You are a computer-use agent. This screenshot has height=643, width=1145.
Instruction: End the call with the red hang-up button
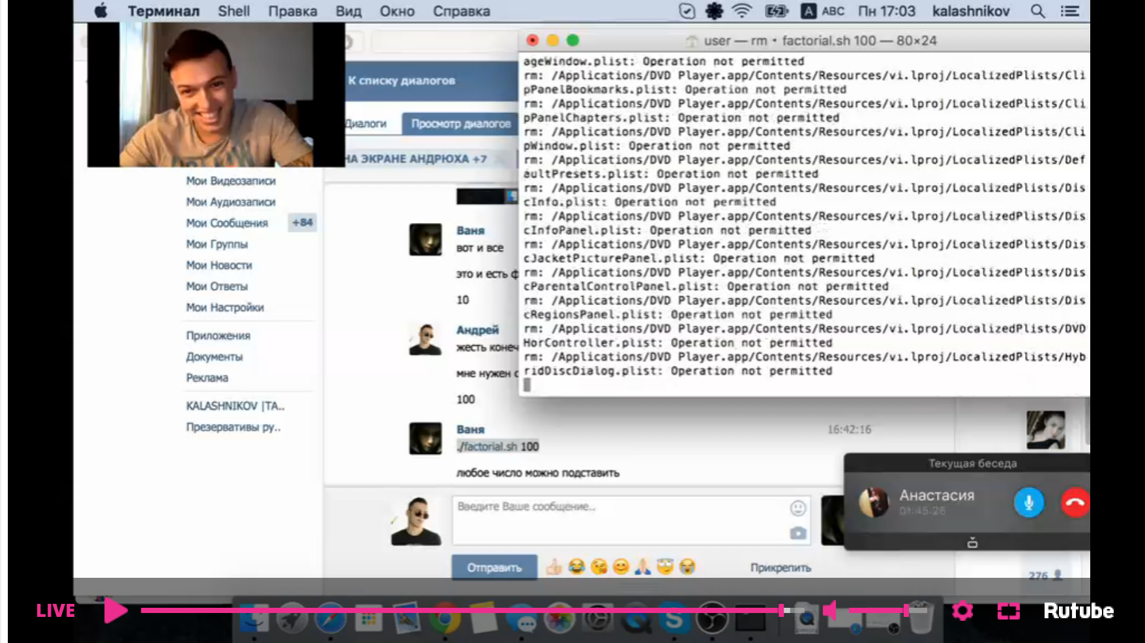[x=1075, y=503]
